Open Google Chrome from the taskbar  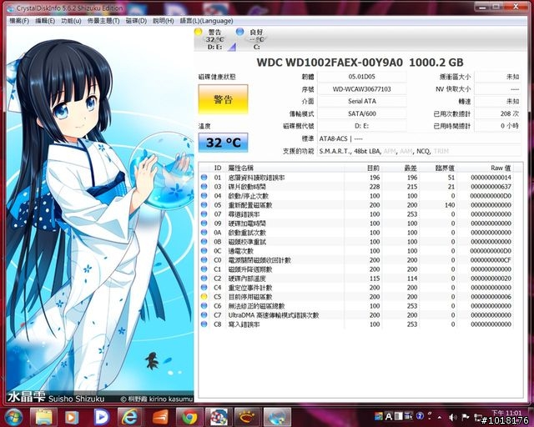[189, 417]
